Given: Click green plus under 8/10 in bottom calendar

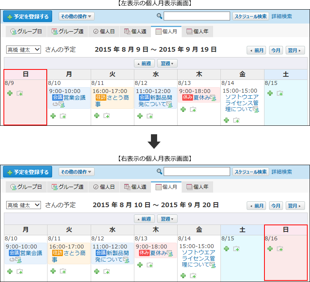Looking at the screenshot, I should (x=10, y=271).
